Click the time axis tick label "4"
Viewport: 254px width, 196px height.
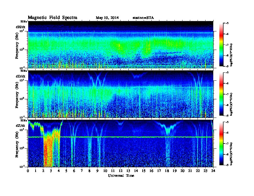[x=59, y=171]
